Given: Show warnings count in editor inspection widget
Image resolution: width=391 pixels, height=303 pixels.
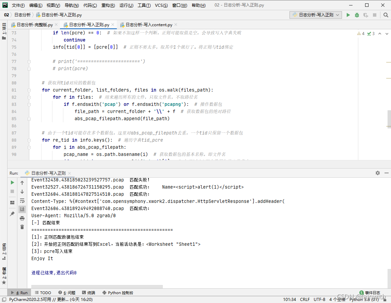Looking at the screenshot, I should click(x=361, y=33).
